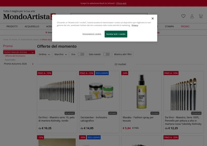The image size is (207, 146).
Task: Toggle the Eco filter switch
Action: (81, 54)
